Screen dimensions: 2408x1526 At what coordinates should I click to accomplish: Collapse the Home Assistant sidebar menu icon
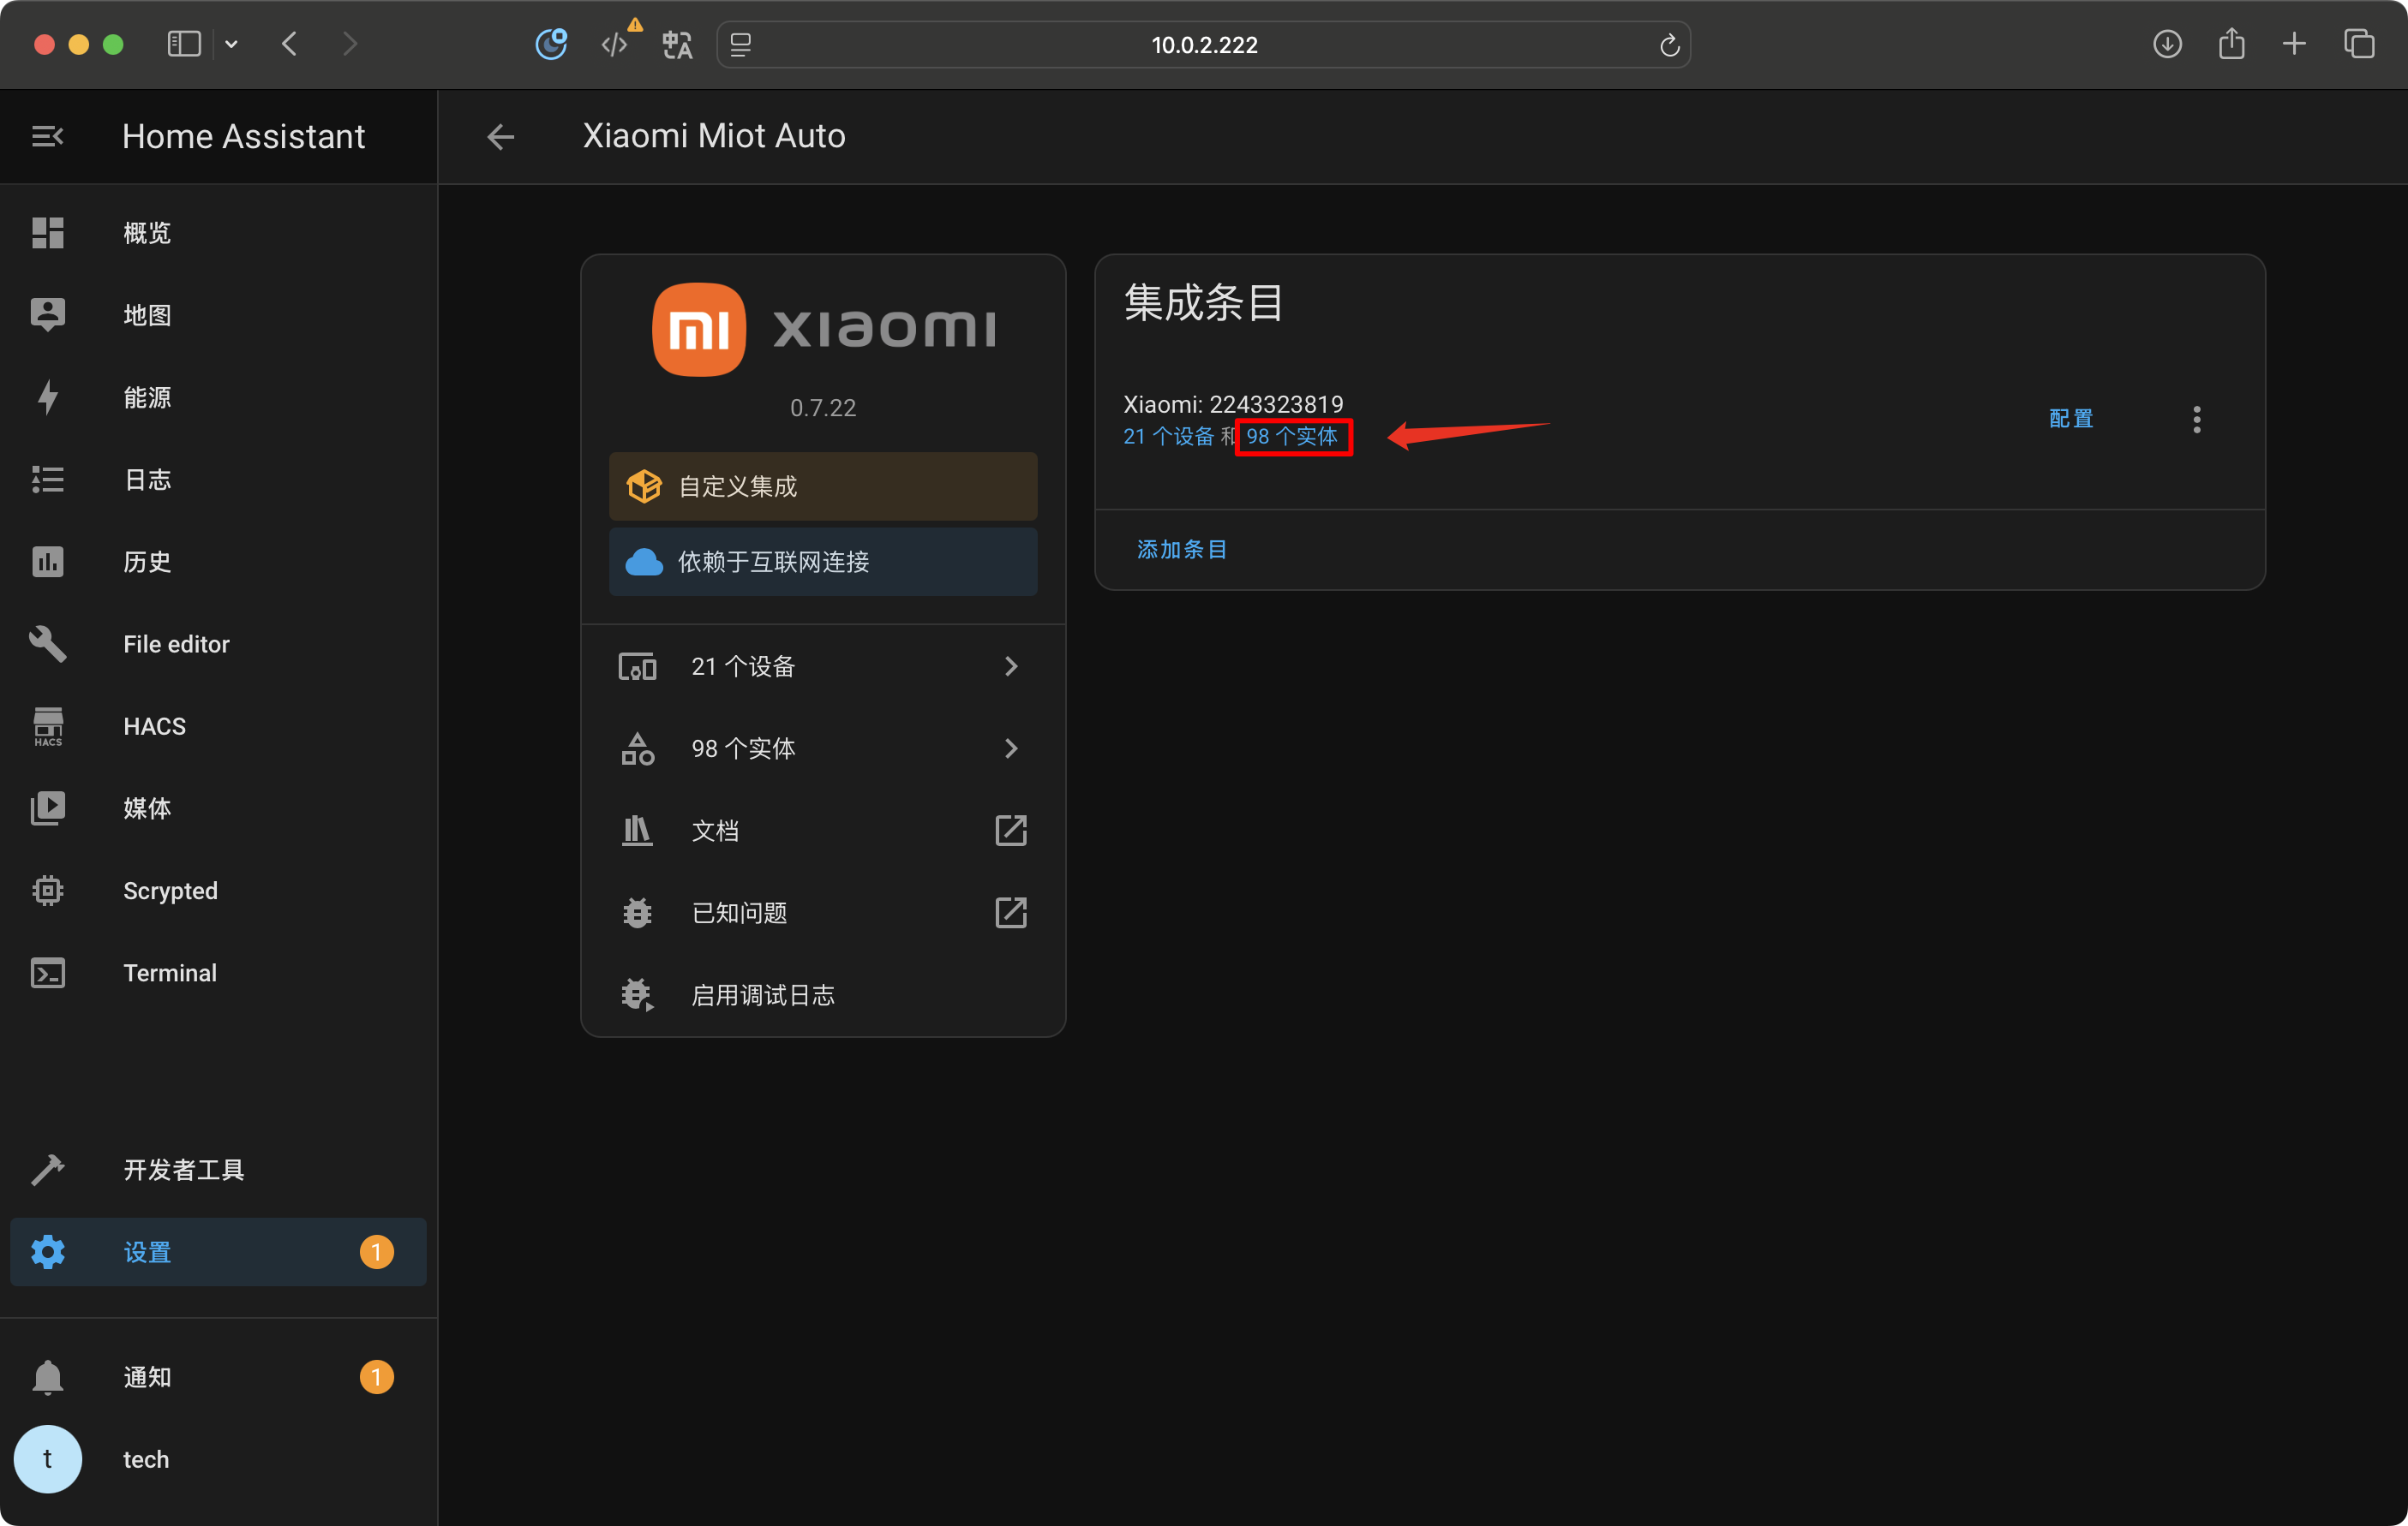pos(47,136)
